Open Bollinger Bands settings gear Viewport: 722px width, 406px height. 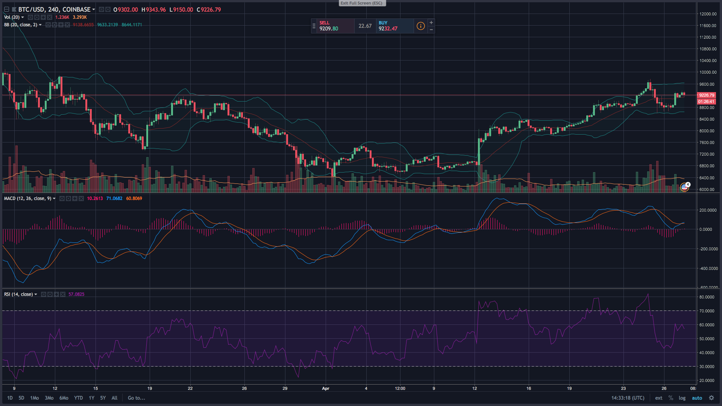pyautogui.click(x=55, y=25)
